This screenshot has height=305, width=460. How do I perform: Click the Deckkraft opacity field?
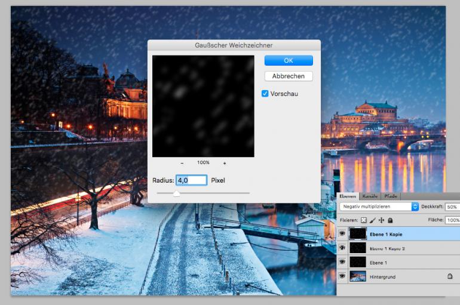point(452,207)
